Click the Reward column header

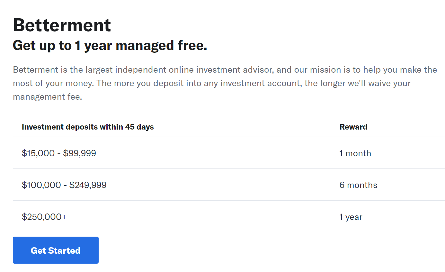coord(353,127)
